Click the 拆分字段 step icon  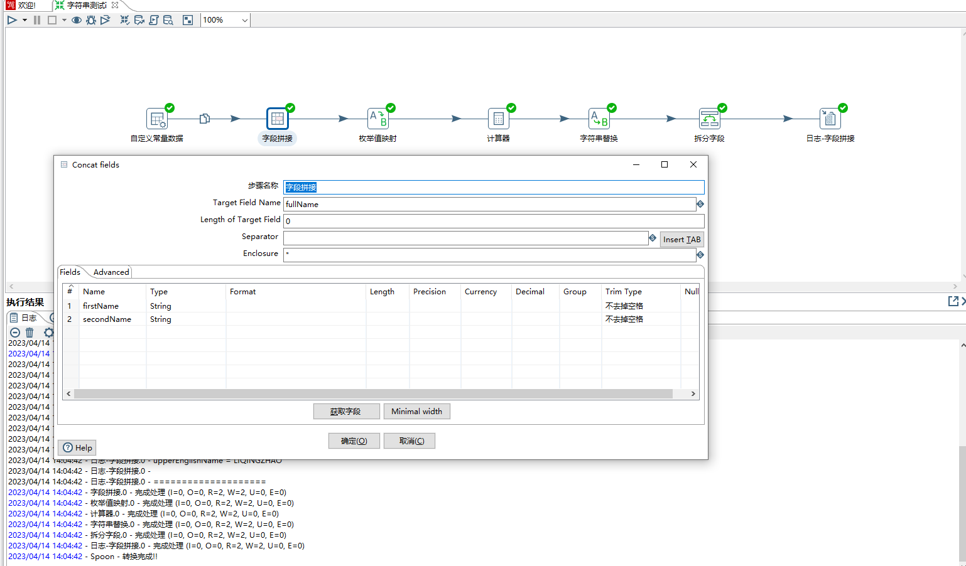[709, 119]
